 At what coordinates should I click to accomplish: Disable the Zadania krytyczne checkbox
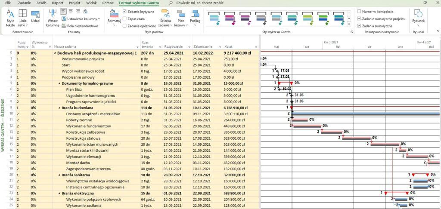tap(125, 11)
